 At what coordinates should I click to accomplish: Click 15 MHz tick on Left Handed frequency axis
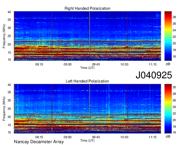(9, 125)
